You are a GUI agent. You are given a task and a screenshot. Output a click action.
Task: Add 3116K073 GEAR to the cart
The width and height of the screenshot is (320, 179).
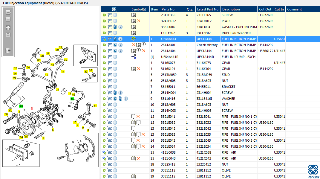110,63
